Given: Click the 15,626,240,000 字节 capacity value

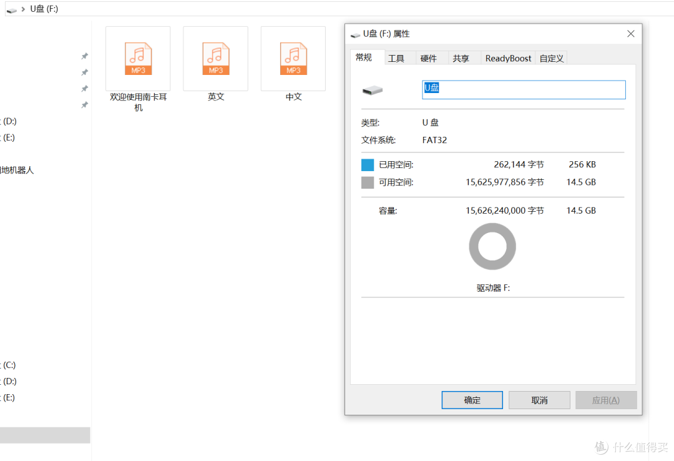Looking at the screenshot, I should click(505, 211).
